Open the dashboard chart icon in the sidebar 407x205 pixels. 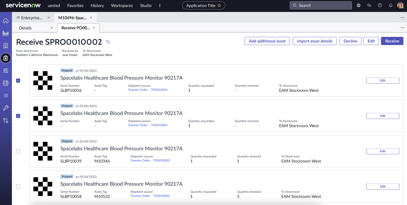click(6, 33)
